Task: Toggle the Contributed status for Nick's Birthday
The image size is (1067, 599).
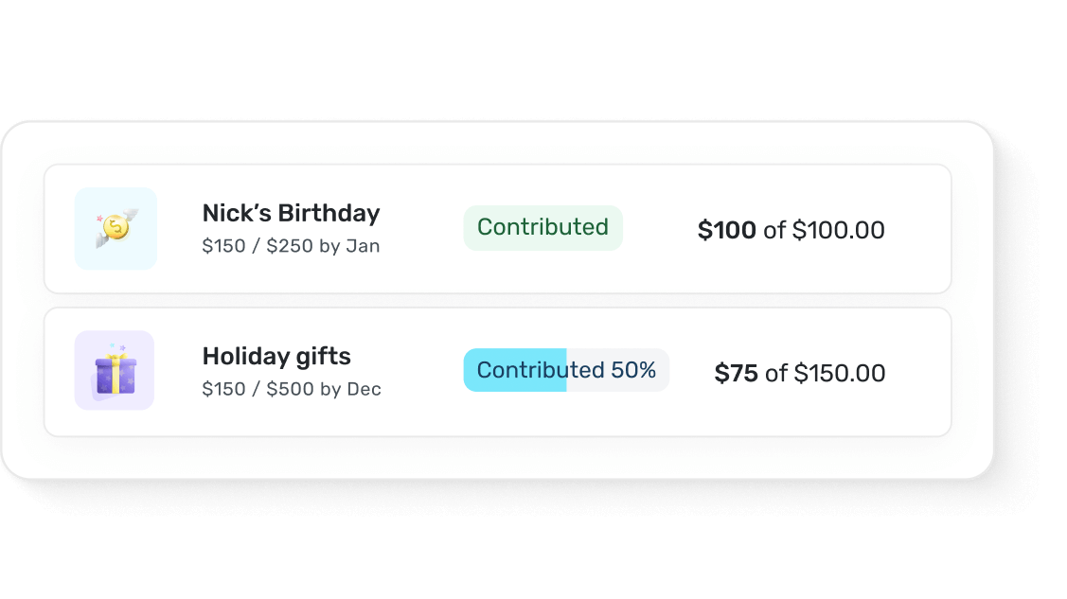Action: (542, 227)
